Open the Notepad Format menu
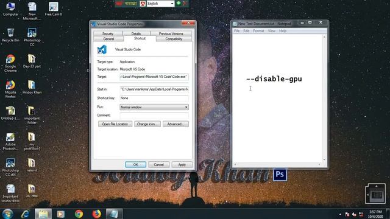The width and height of the screenshot is (390, 219). pyautogui.click(x=258, y=31)
